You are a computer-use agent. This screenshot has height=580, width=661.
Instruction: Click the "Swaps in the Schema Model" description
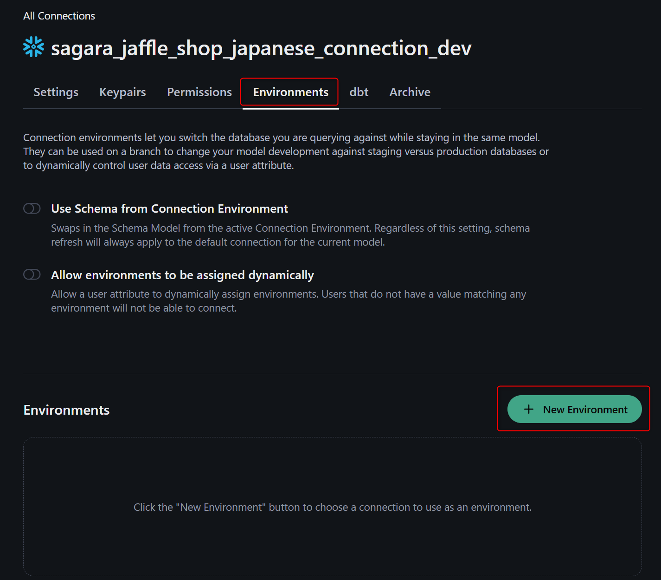290,235
